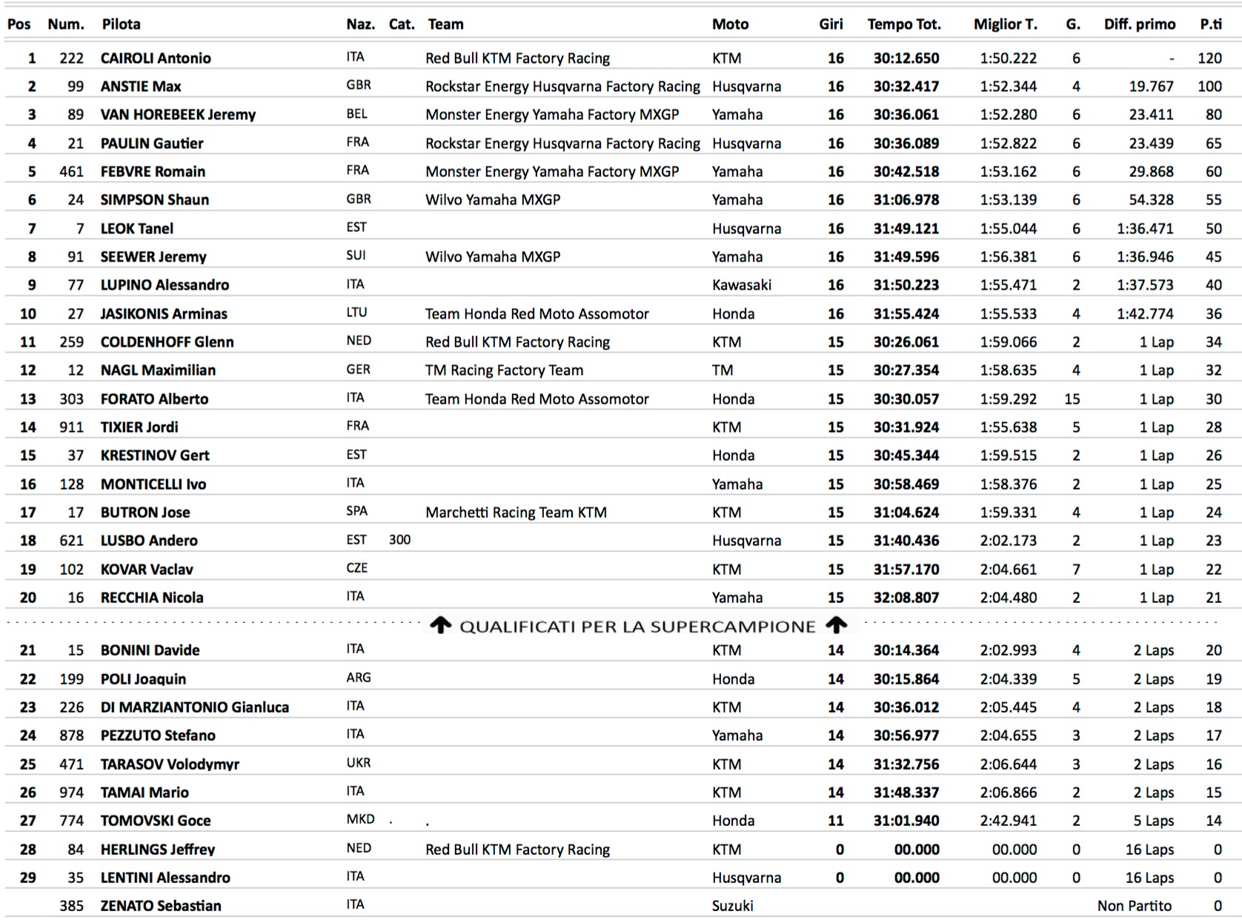Click rider HERLINGS Jeffrey

(158, 850)
